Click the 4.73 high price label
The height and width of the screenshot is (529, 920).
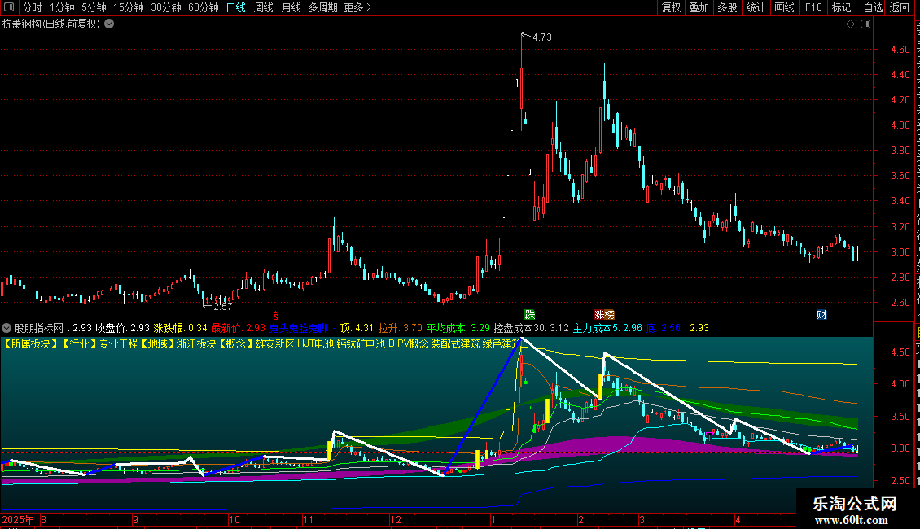[542, 37]
